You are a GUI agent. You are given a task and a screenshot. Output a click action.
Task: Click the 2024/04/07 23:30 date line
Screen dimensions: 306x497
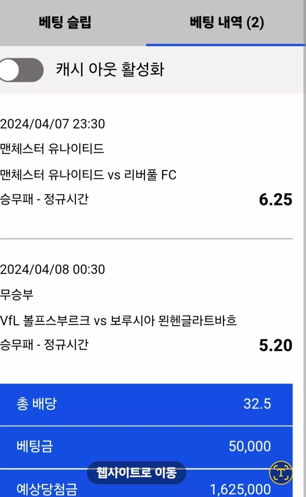[x=53, y=124]
